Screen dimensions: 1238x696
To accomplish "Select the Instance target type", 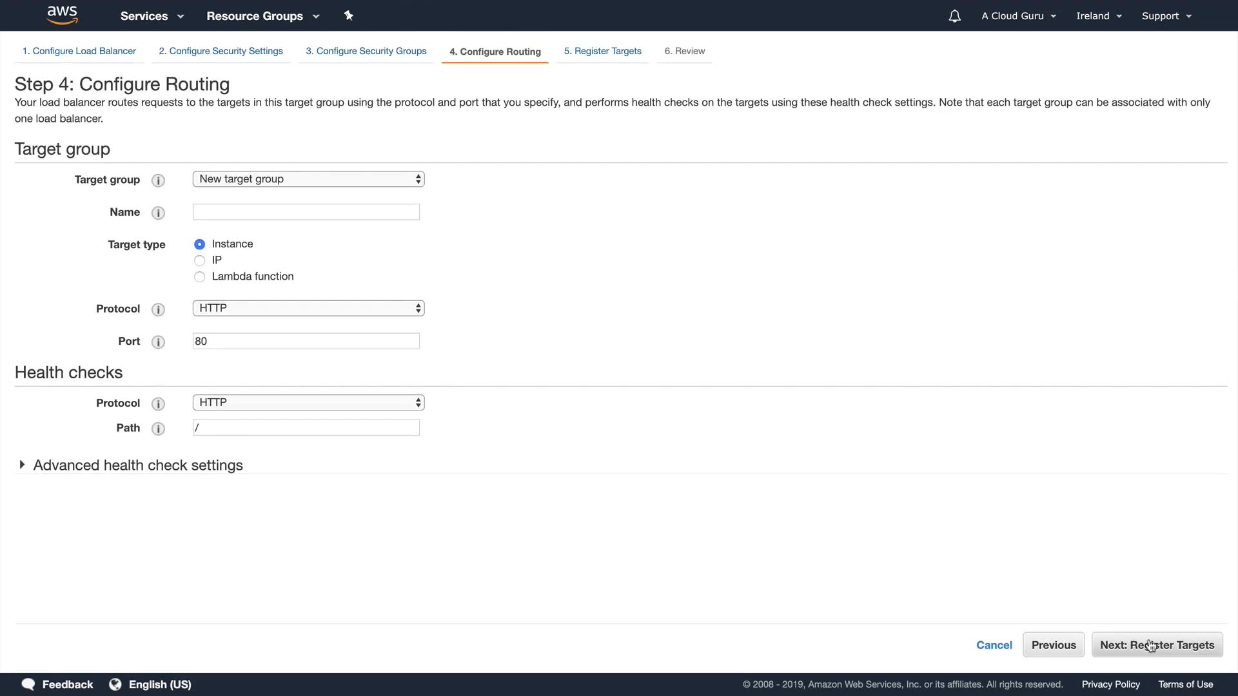I will point(199,244).
